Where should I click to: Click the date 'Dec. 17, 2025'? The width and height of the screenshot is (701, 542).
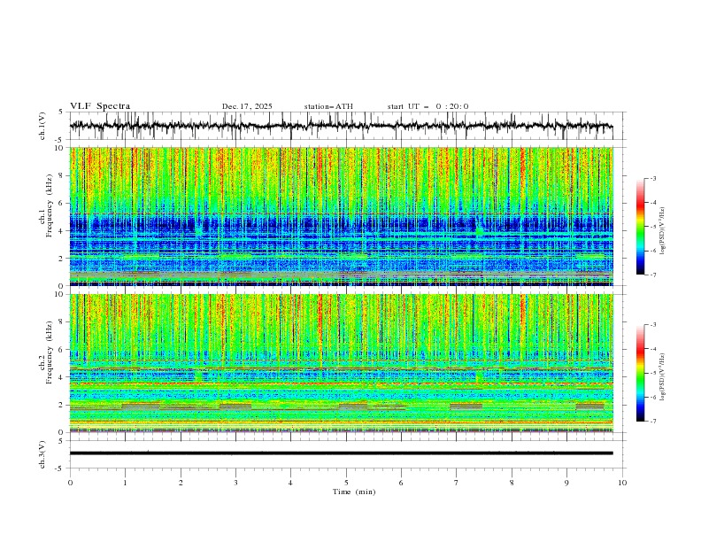click(x=247, y=106)
